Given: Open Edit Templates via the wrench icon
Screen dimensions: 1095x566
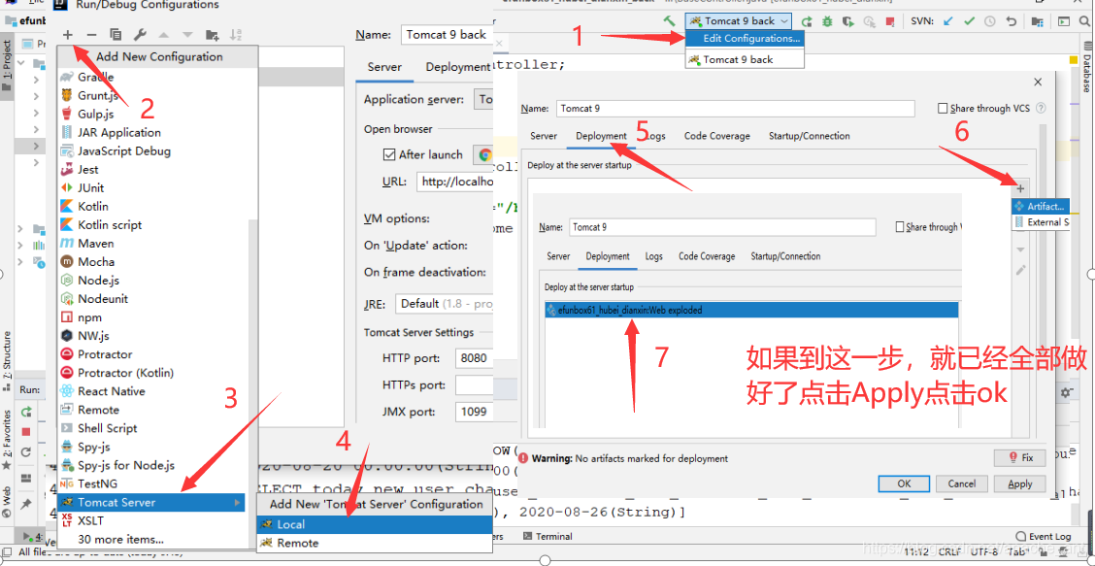Looking at the screenshot, I should 139,34.
